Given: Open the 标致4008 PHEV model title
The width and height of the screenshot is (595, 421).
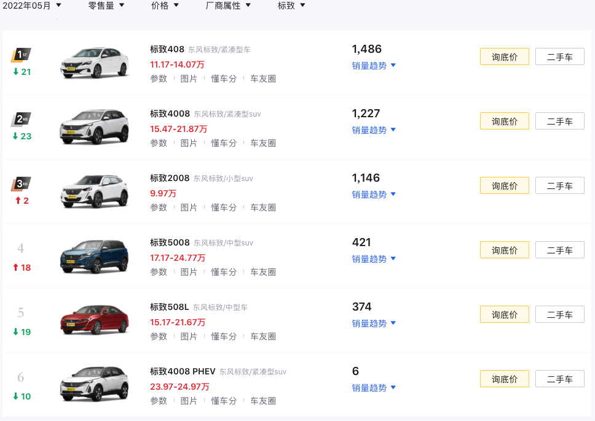Looking at the screenshot, I should point(183,371).
